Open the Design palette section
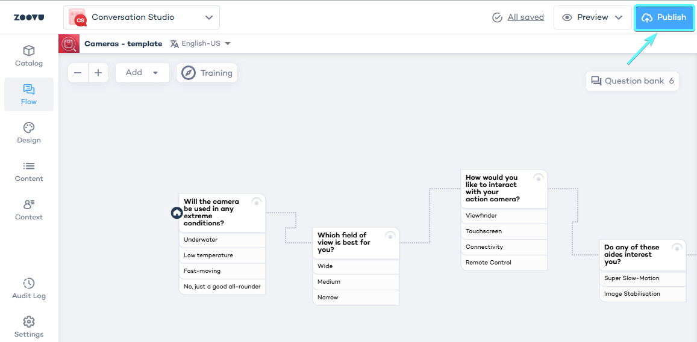Viewport: 697px width, 342px height. [x=29, y=133]
